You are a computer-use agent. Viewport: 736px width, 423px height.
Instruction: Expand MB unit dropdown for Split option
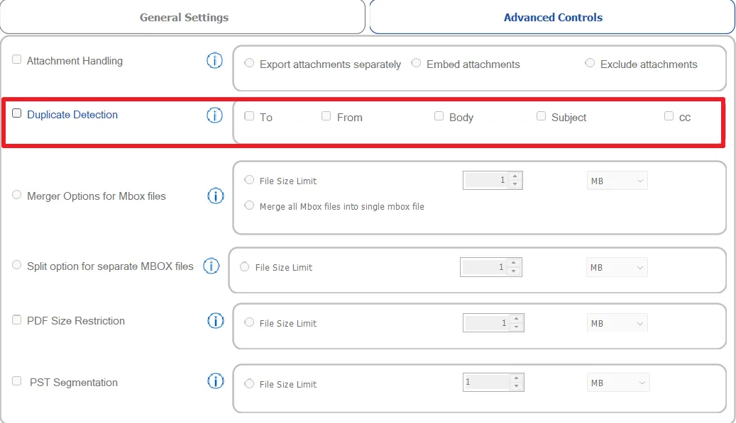tap(617, 268)
